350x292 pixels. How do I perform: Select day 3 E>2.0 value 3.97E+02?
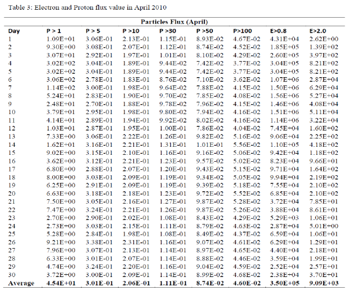coord(324,55)
